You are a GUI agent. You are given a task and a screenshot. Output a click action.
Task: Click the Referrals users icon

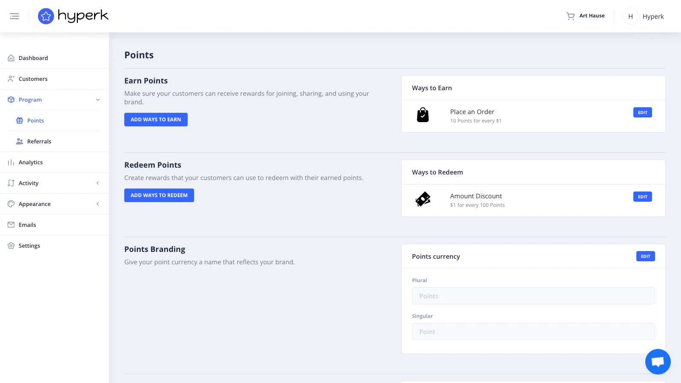pos(20,141)
